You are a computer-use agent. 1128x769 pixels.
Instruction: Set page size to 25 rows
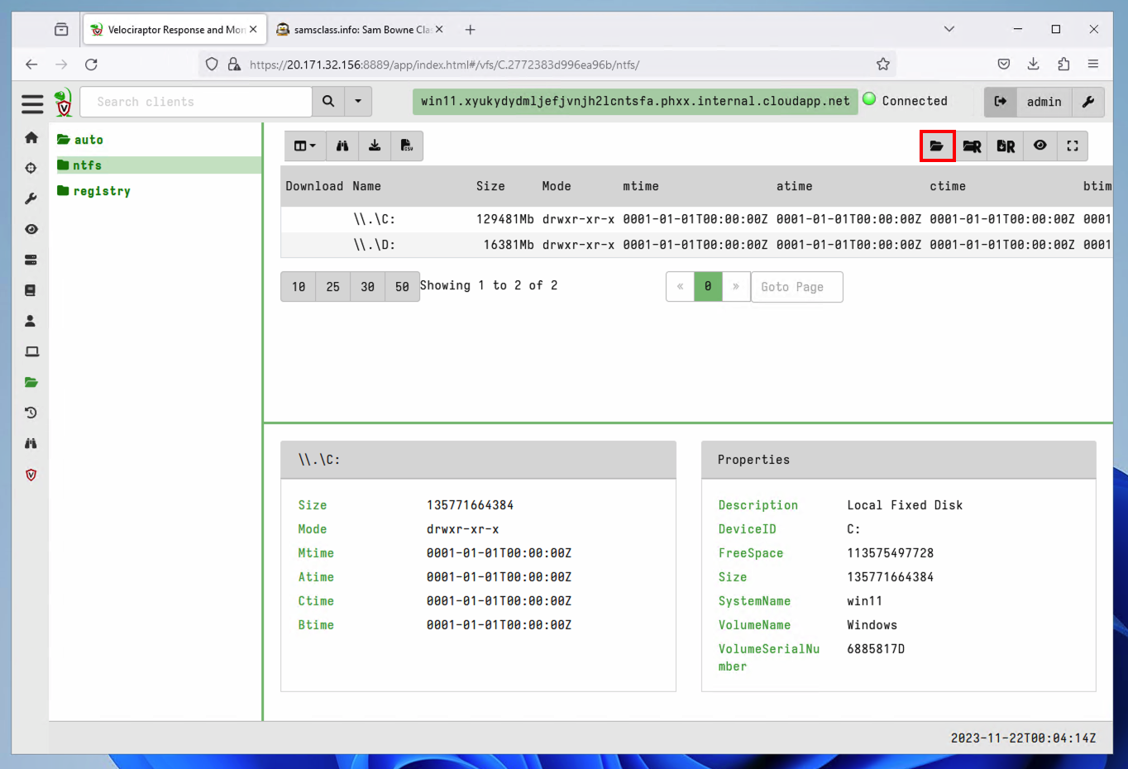point(333,287)
